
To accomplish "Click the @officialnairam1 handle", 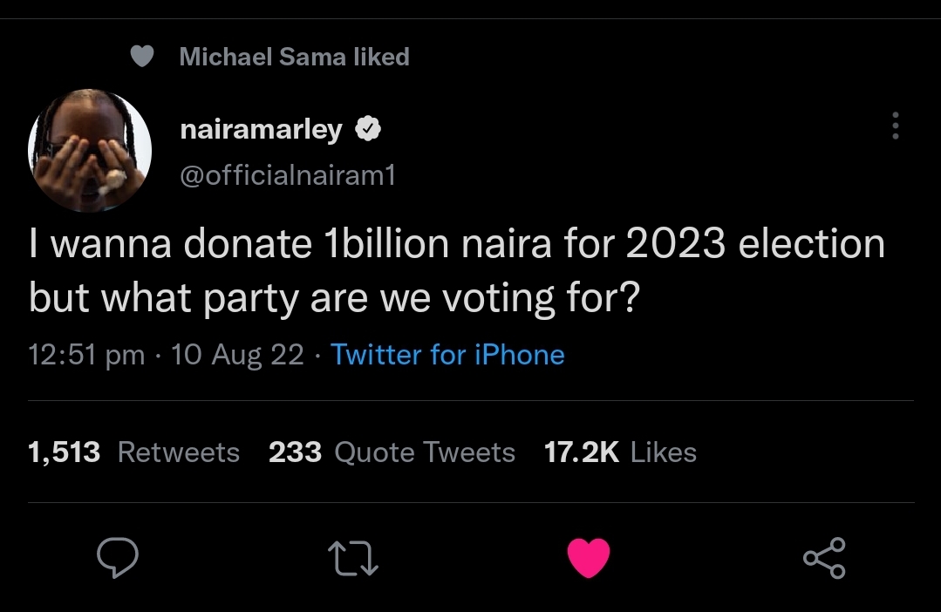I will point(287,175).
